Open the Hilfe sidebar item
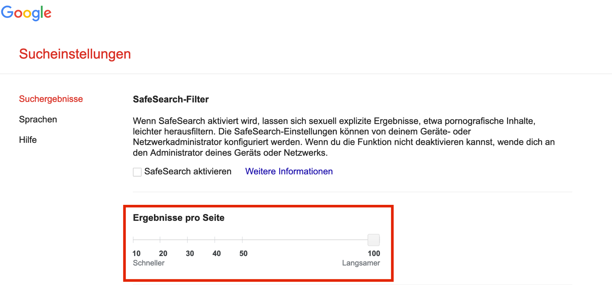 28,140
